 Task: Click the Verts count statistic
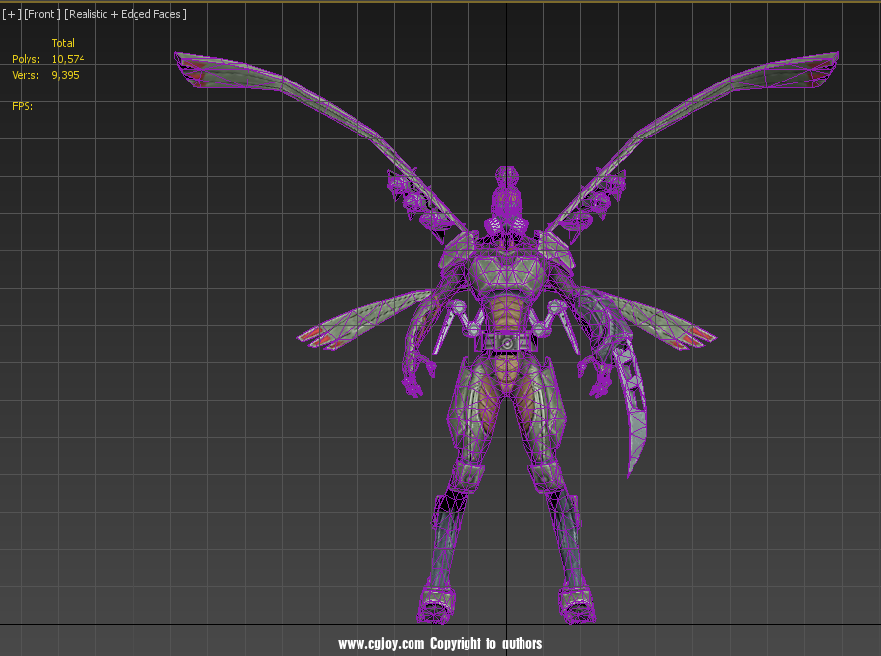(65, 75)
